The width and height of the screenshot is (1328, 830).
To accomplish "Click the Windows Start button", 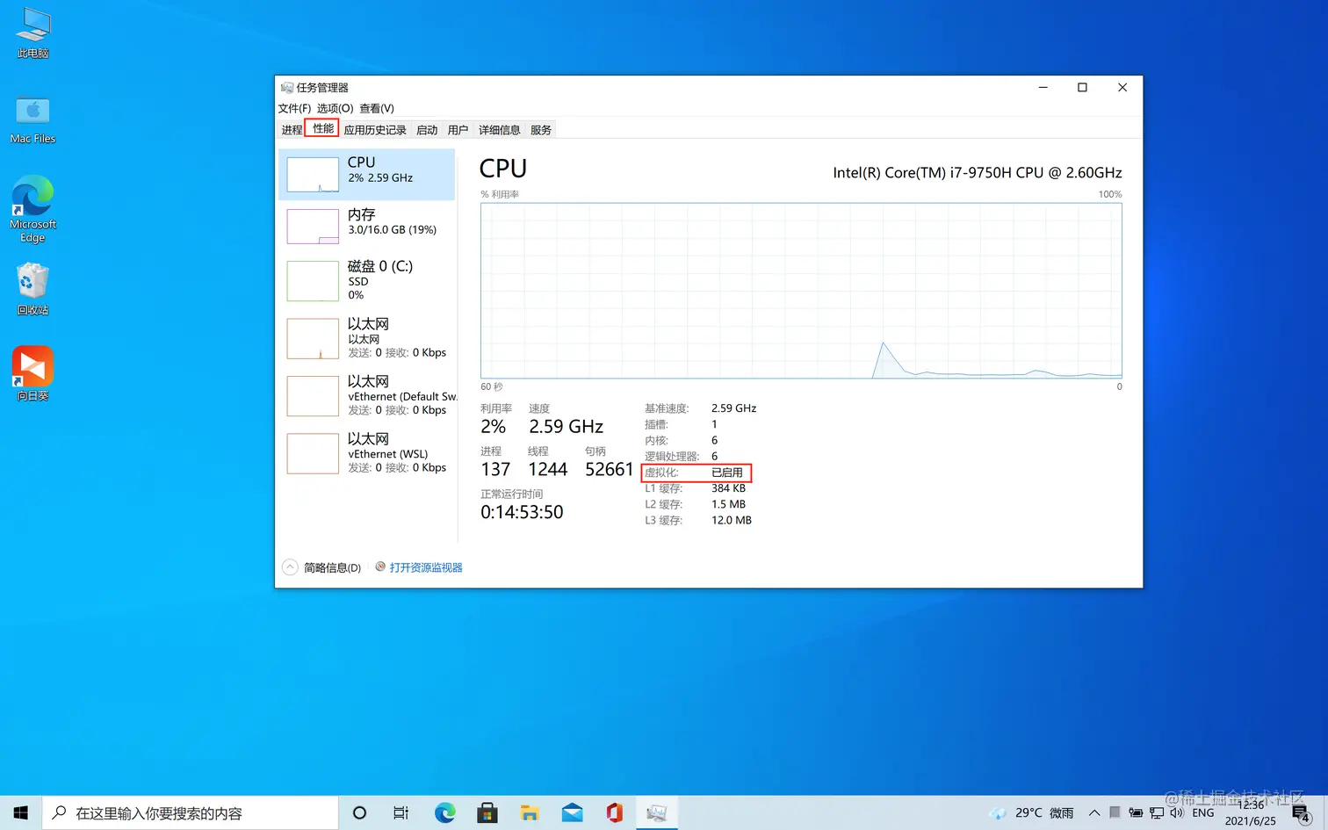I will 21,813.
